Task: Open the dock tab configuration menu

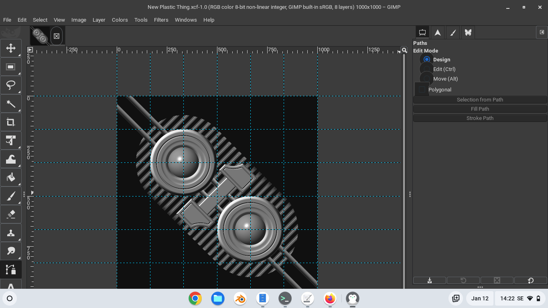Action: pos(542,32)
